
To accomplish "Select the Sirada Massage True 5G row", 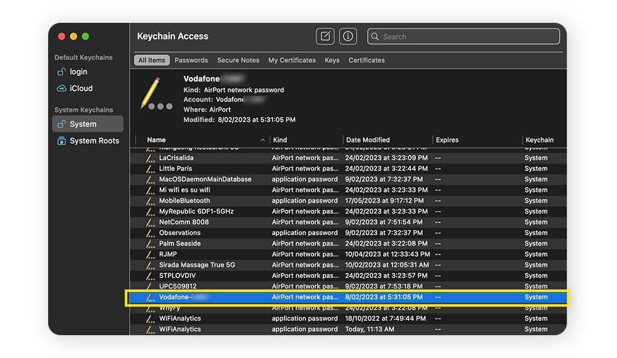I will 348,265.
